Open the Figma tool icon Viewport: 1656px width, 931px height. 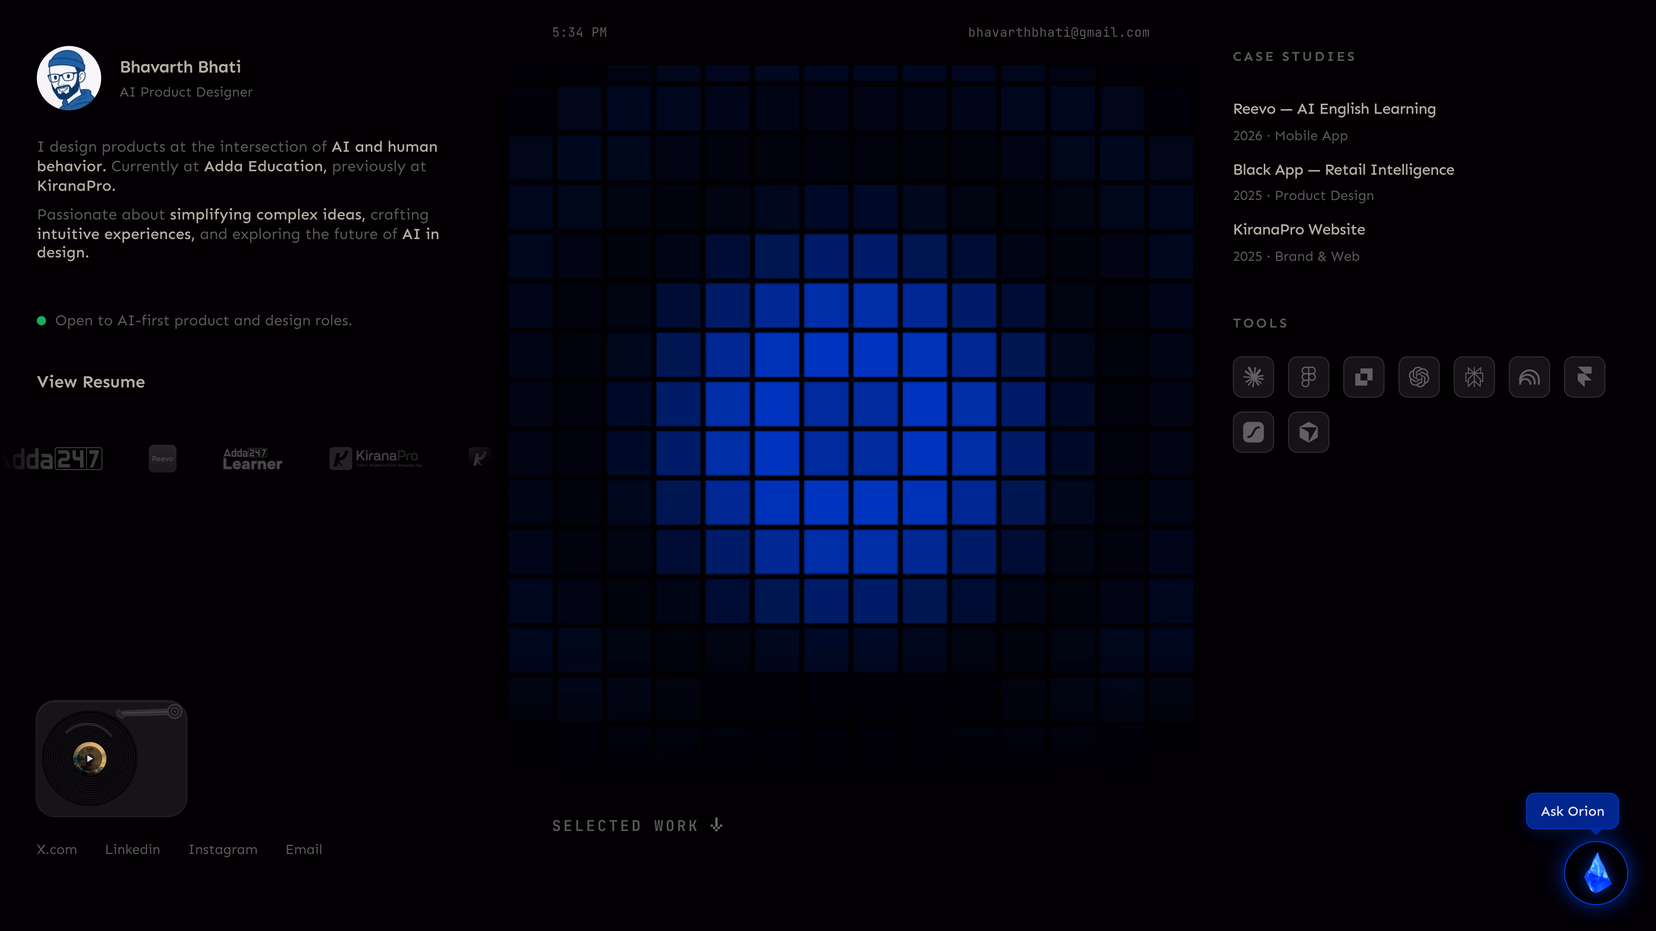point(1308,377)
